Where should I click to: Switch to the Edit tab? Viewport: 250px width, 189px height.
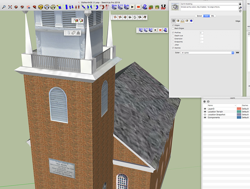tap(206, 16)
